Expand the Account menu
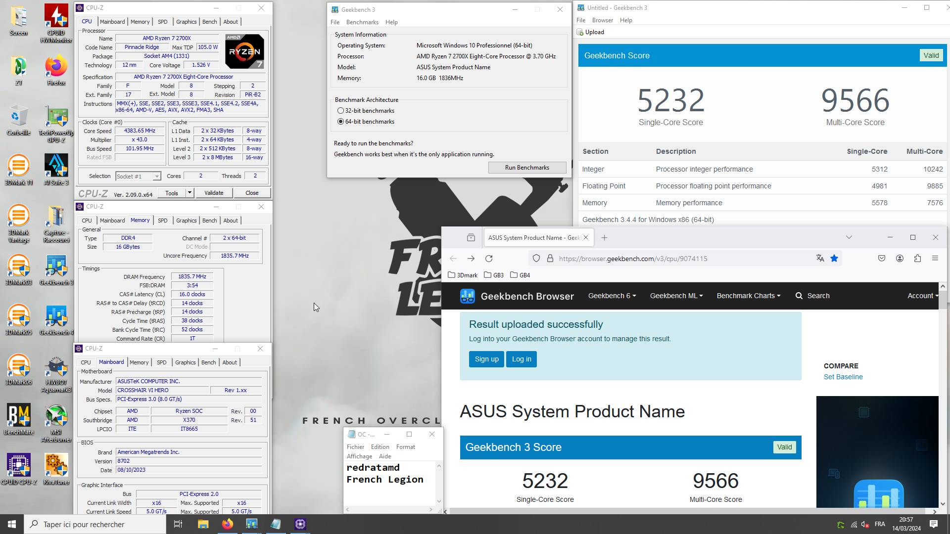This screenshot has width=950, height=534. click(x=923, y=296)
